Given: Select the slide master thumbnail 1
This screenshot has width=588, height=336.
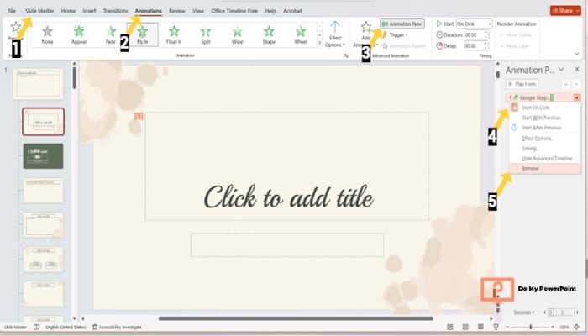Looking at the screenshot, I should pos(39,84).
